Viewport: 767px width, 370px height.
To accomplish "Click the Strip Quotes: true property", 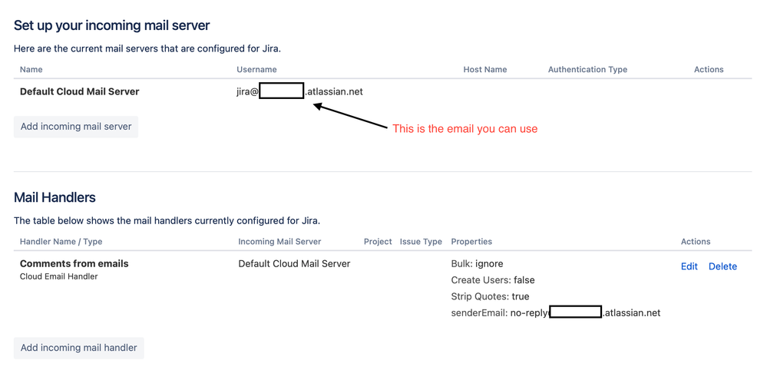I will (490, 296).
